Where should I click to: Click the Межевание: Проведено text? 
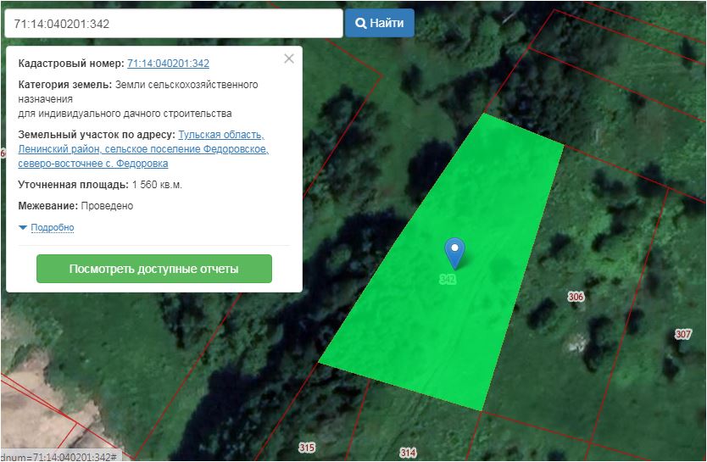75,206
